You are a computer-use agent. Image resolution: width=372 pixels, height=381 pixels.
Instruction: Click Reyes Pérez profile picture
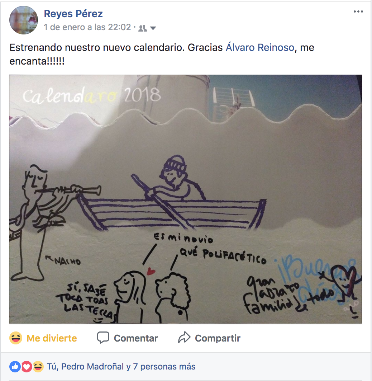pyautogui.click(x=24, y=20)
